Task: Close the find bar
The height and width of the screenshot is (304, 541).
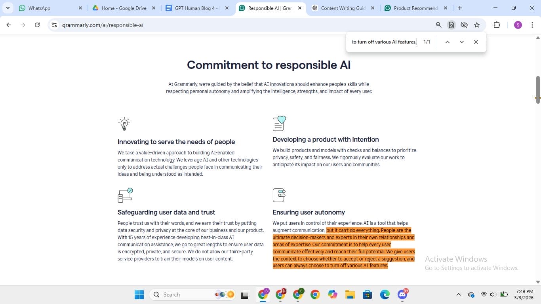Action: tap(476, 42)
